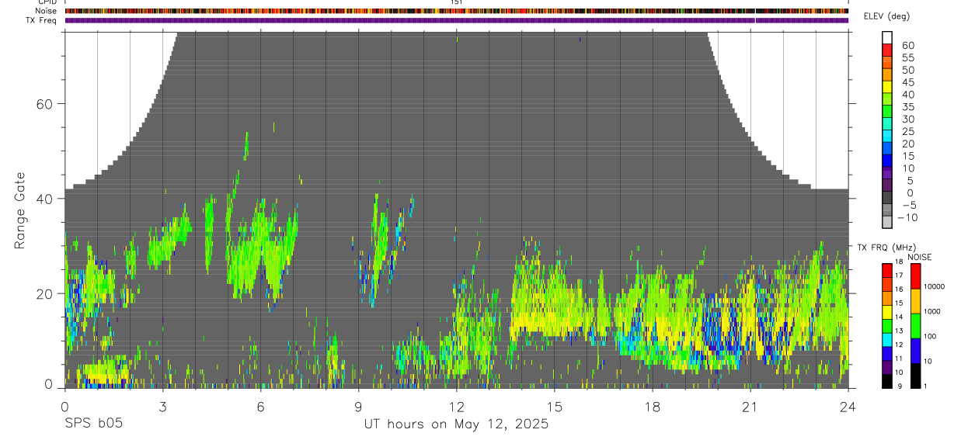Click the 'SPS b05' station label
Viewport: 954px width, 440px height.
(x=92, y=424)
